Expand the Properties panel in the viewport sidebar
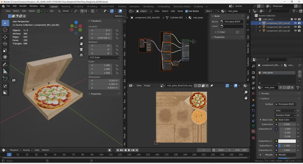Viewport: 303px width, 164px height. 96,94
